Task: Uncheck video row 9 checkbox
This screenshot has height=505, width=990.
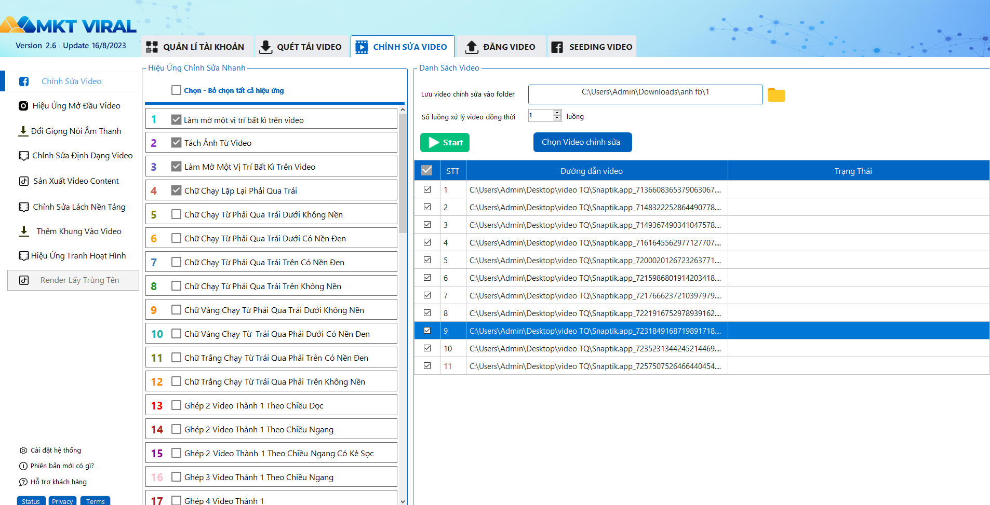Action: 427,331
